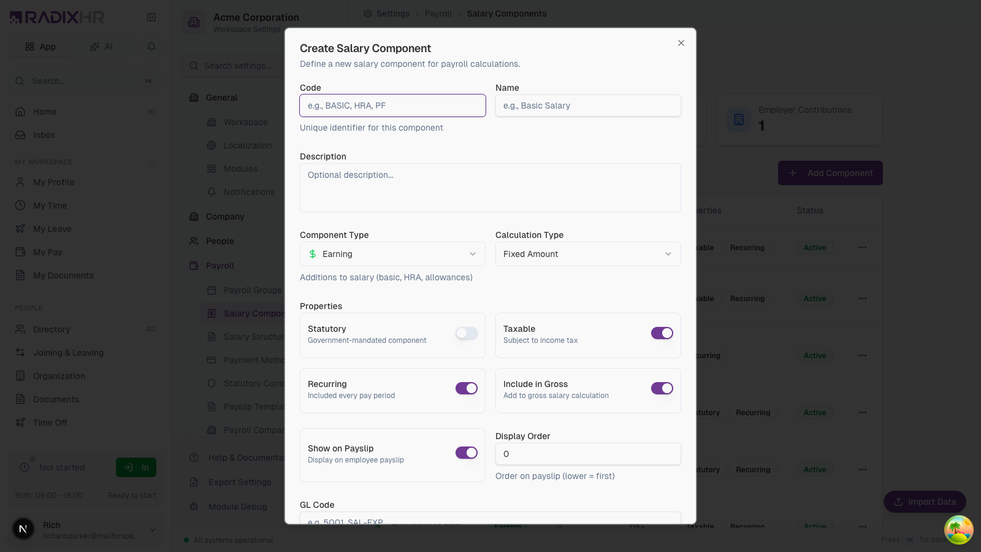The width and height of the screenshot is (981, 552).
Task: Open Modules settings item
Action: [240, 169]
